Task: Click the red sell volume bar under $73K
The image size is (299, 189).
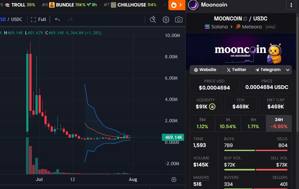Action: coord(272,170)
